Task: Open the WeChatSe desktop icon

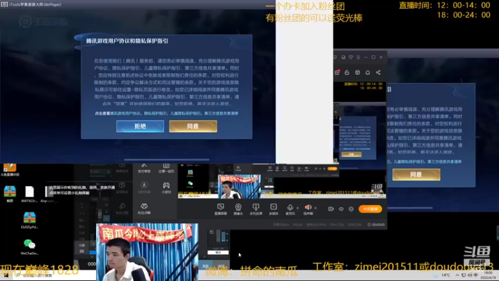Action: [29, 247]
